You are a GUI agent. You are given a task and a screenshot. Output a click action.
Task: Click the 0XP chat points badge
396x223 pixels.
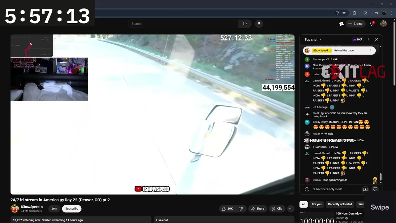pos(357,40)
